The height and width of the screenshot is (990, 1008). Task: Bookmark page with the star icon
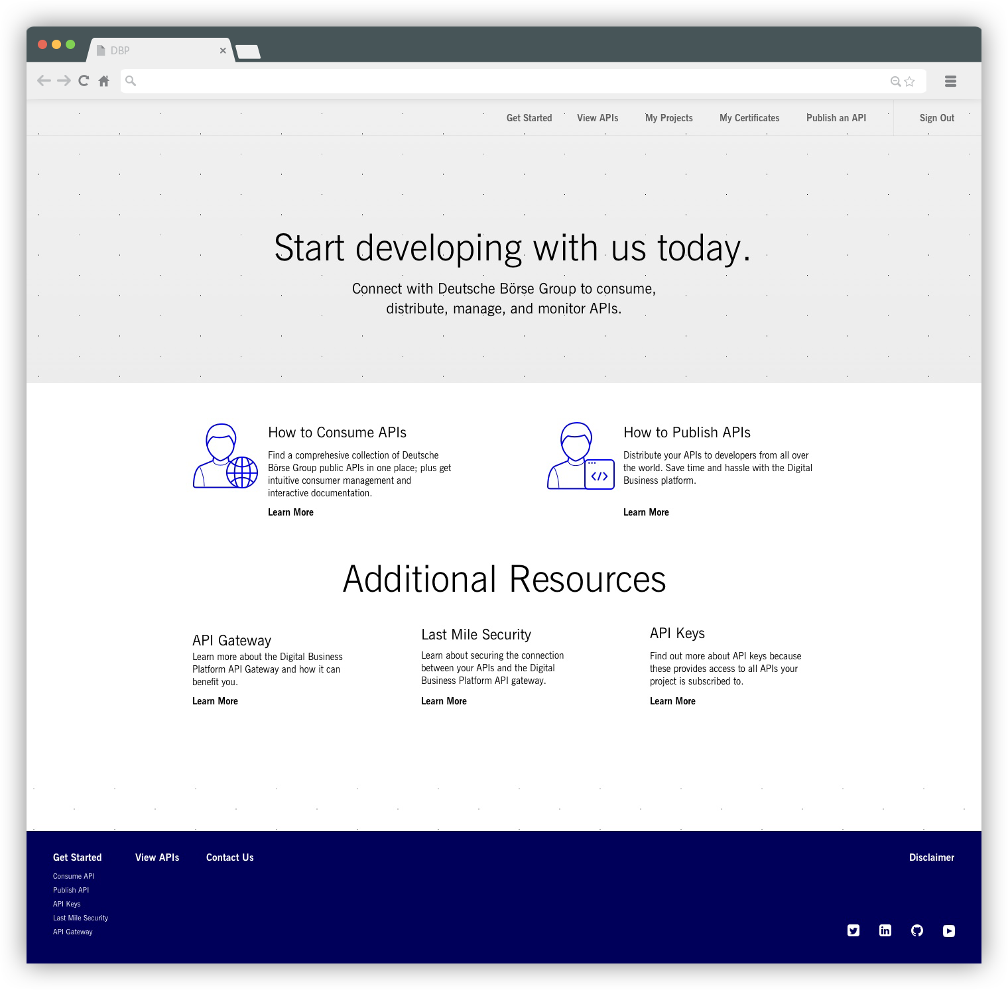tap(909, 82)
